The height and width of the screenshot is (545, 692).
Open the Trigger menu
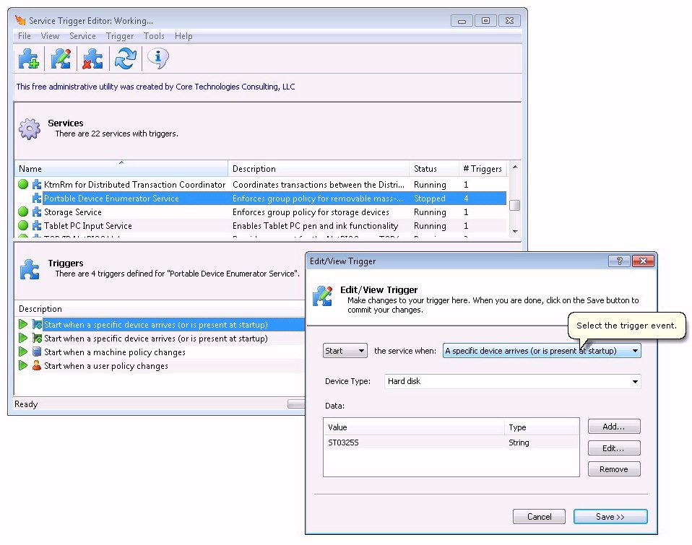[x=119, y=35]
